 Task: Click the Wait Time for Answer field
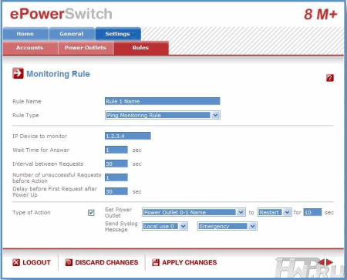[116, 150]
